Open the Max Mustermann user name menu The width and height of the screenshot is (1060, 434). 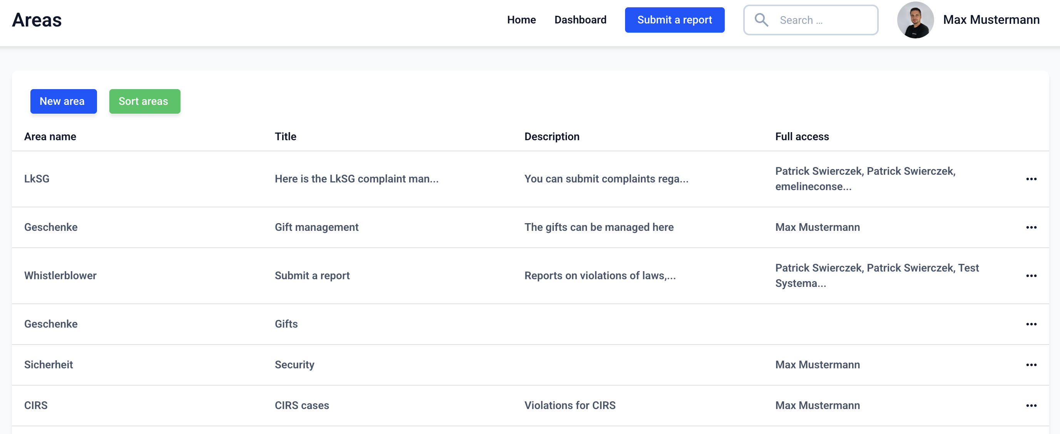pyautogui.click(x=991, y=20)
